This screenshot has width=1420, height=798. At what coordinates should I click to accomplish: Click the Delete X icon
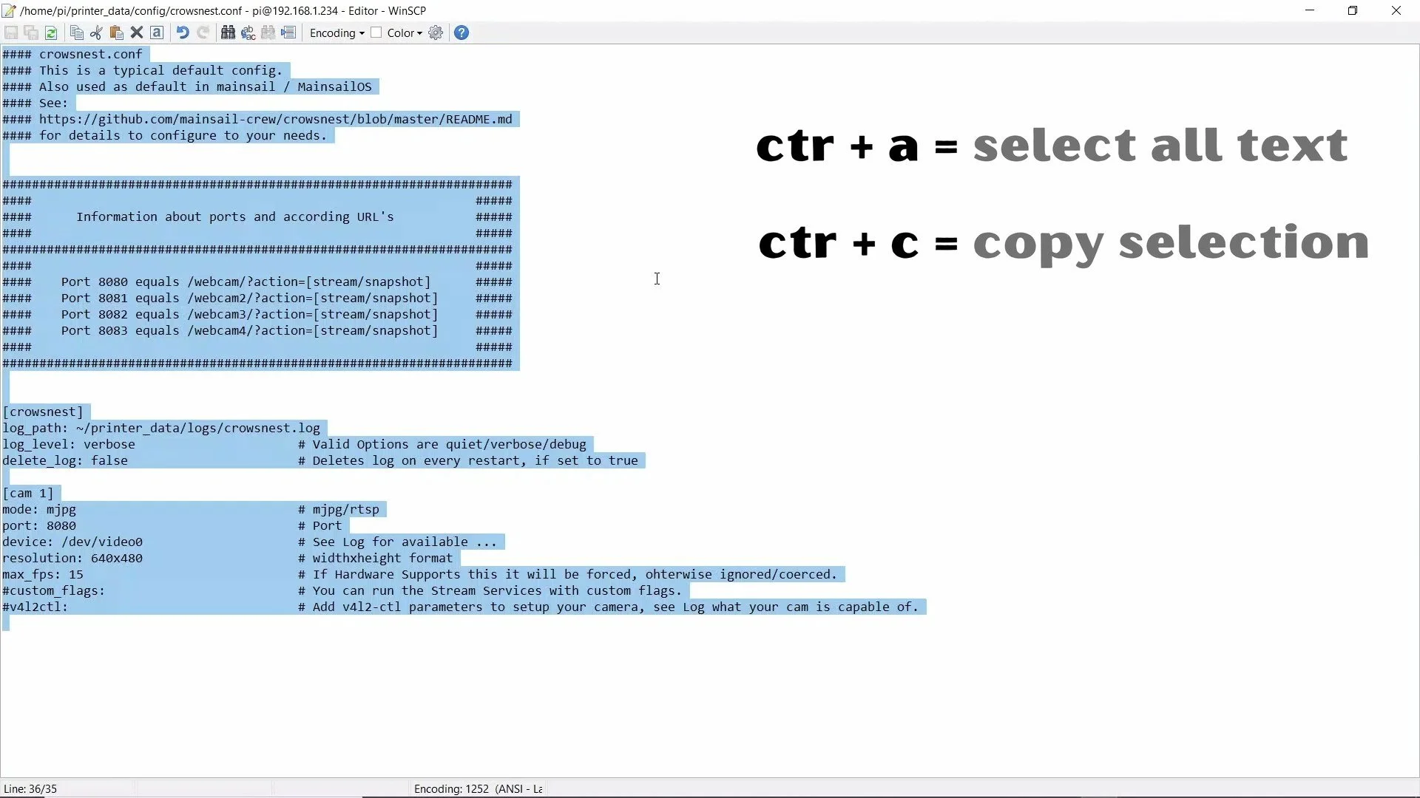pyautogui.click(x=136, y=33)
